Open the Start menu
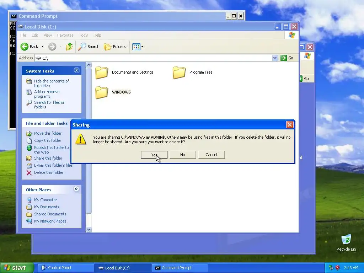364x273 pixels. coord(17,268)
